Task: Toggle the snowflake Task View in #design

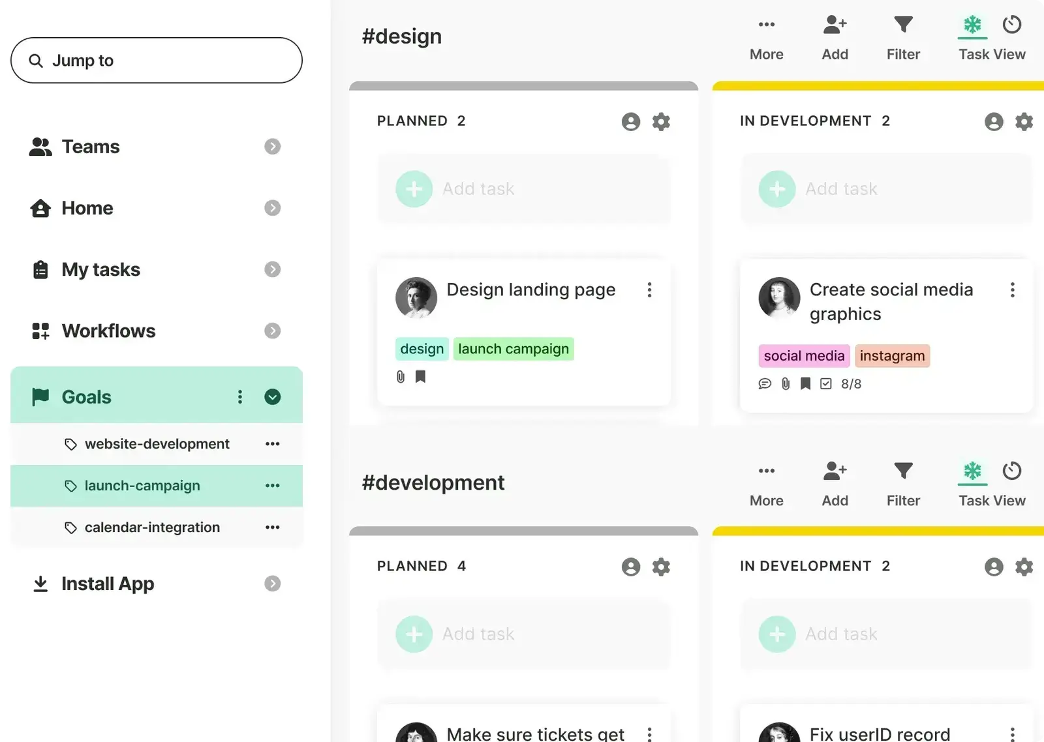Action: point(972,25)
